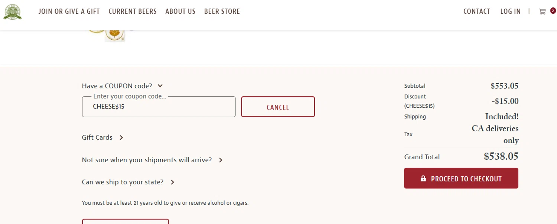Cancel the applied CHEESE$15 coupon

[278, 107]
